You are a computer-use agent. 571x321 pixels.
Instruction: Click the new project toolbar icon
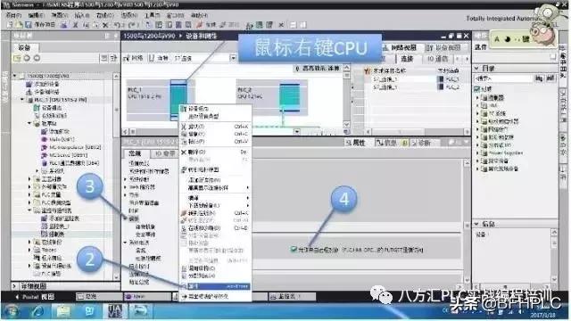click(11, 25)
